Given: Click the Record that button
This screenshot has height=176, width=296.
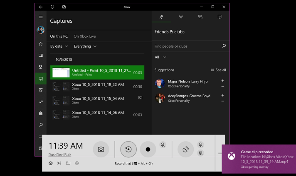Looking at the screenshot, I should pos(128,149).
